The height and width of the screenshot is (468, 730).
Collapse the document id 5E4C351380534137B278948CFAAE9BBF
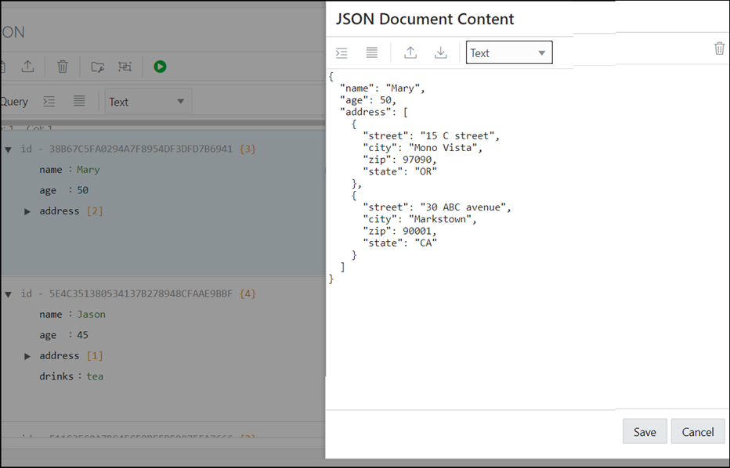(8, 294)
